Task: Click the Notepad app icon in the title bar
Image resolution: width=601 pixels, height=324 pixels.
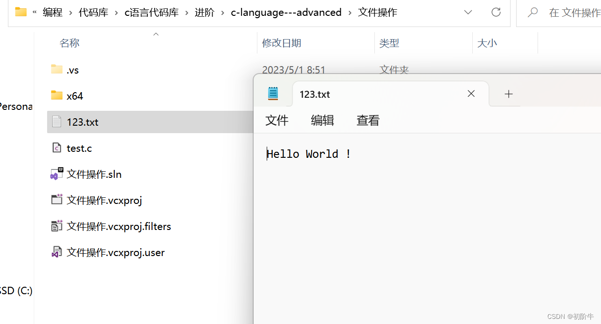Action: 273,94
